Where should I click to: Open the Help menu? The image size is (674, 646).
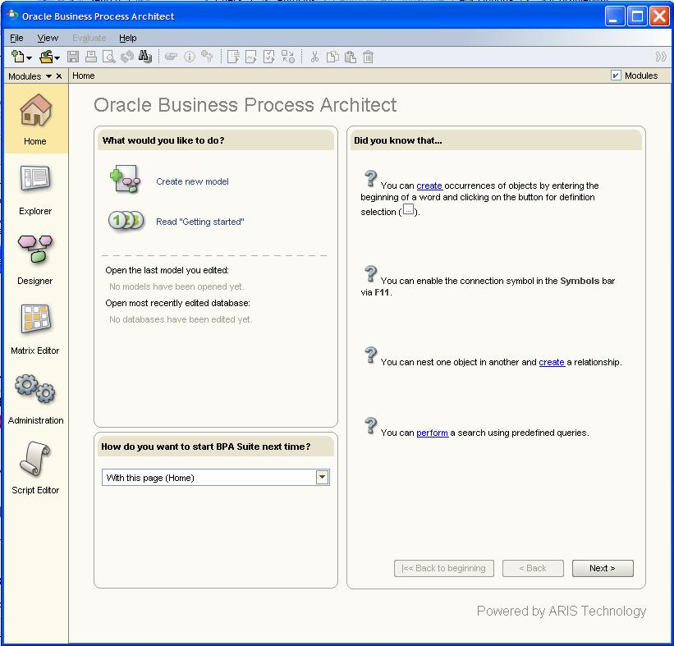click(127, 38)
